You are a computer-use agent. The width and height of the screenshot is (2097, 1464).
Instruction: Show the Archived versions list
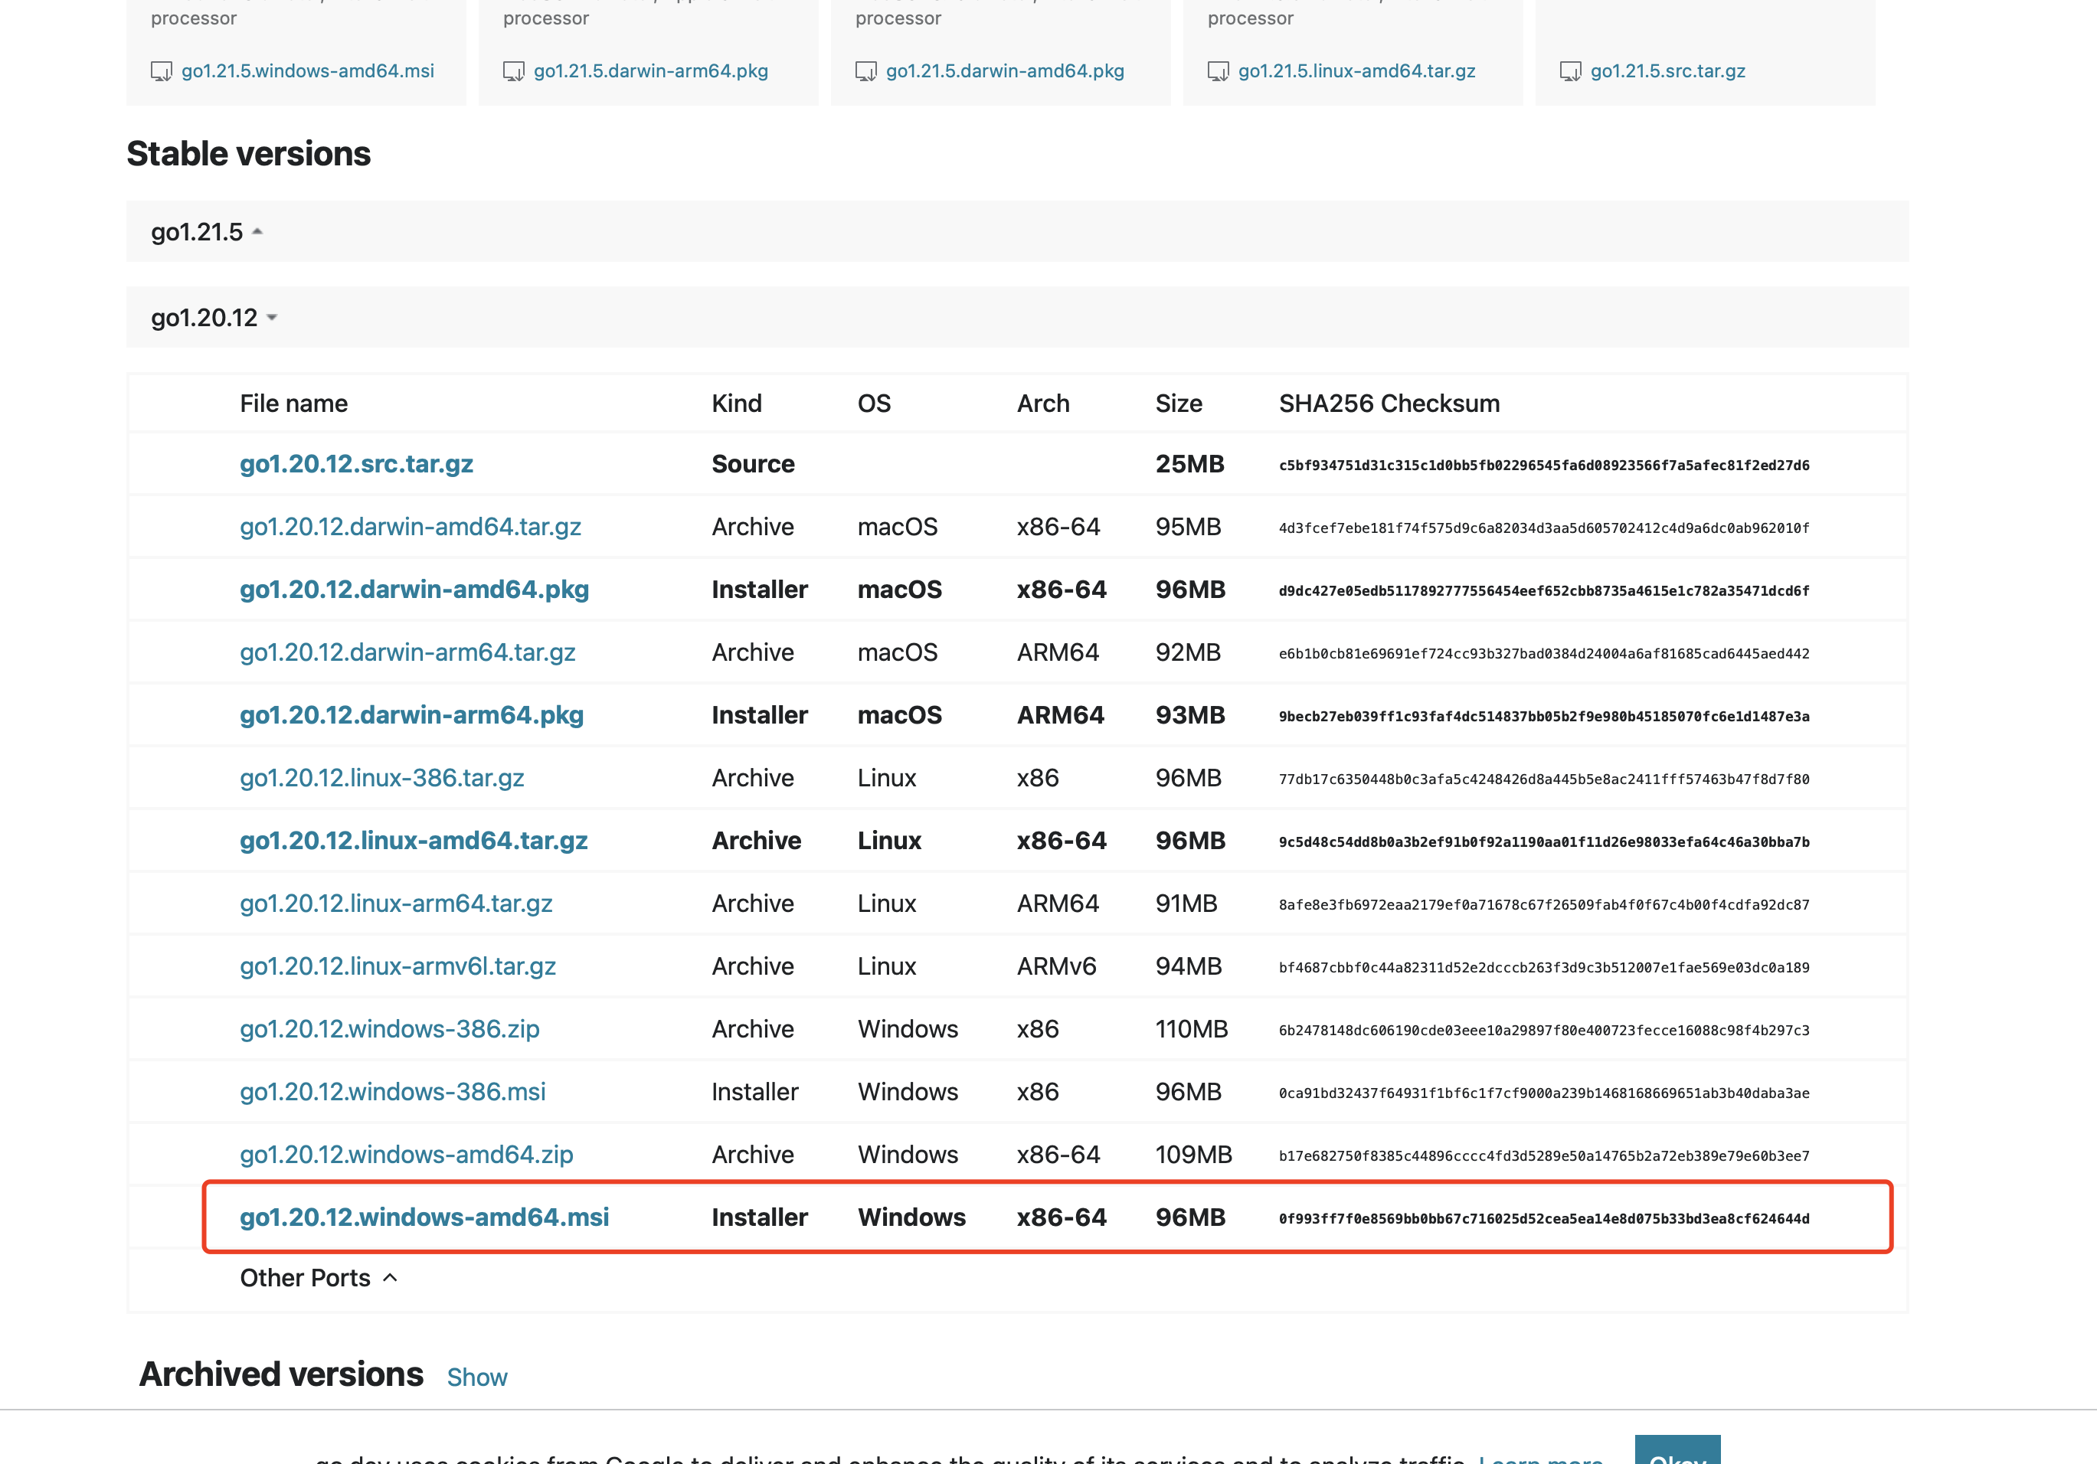(x=476, y=1377)
